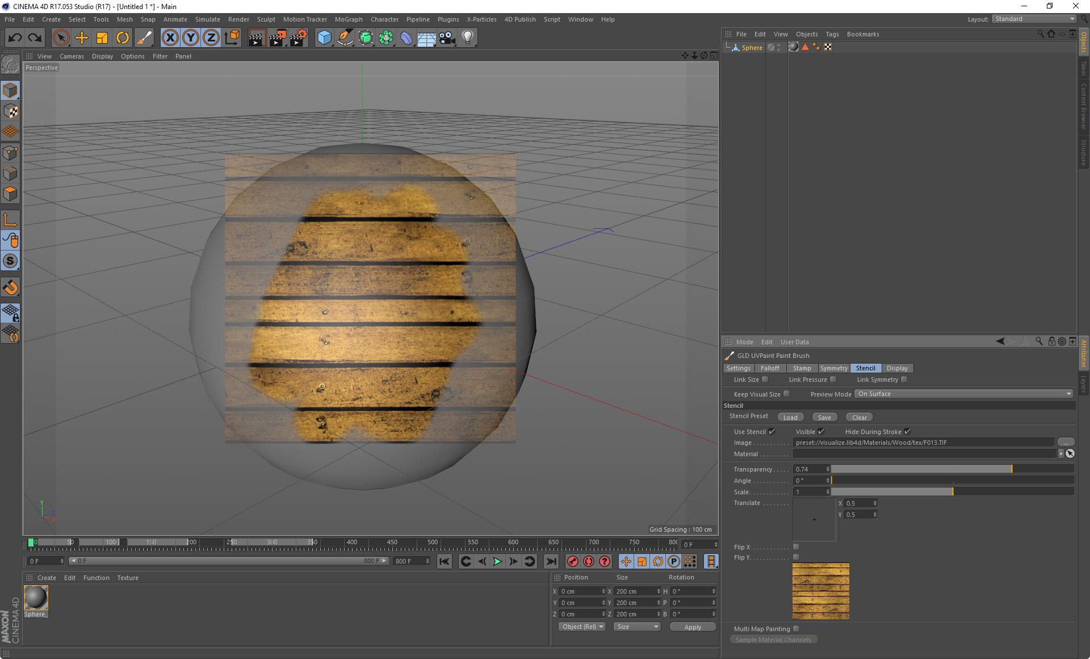The height and width of the screenshot is (659, 1090).
Task: Enable Flip X checkbox
Action: (x=796, y=547)
